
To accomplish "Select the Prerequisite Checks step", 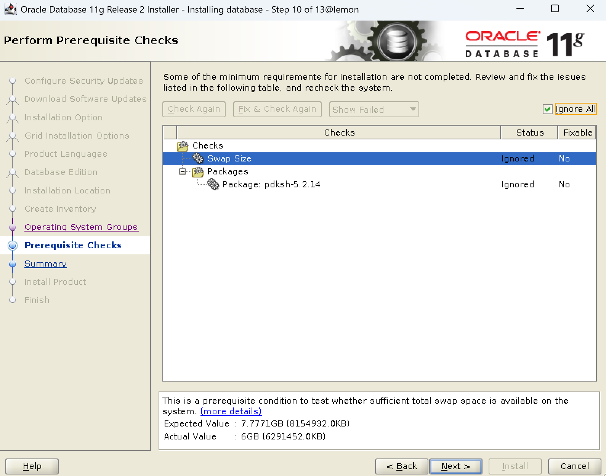I will [x=73, y=246].
